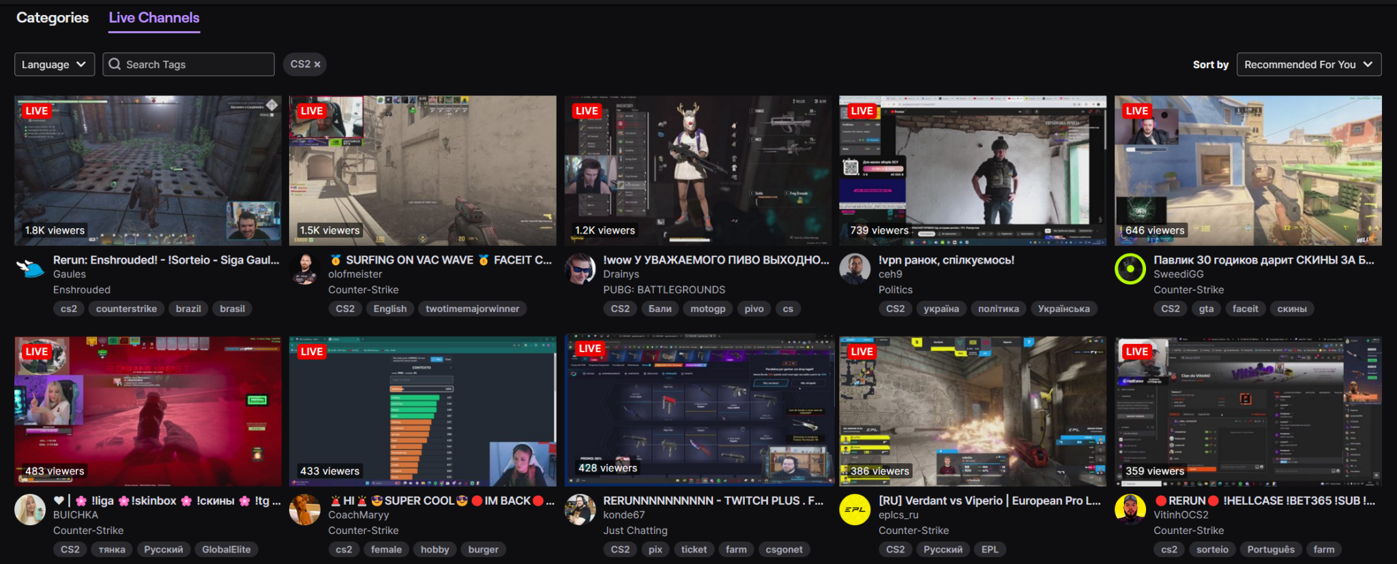Open the Politics category link

pyautogui.click(x=896, y=290)
